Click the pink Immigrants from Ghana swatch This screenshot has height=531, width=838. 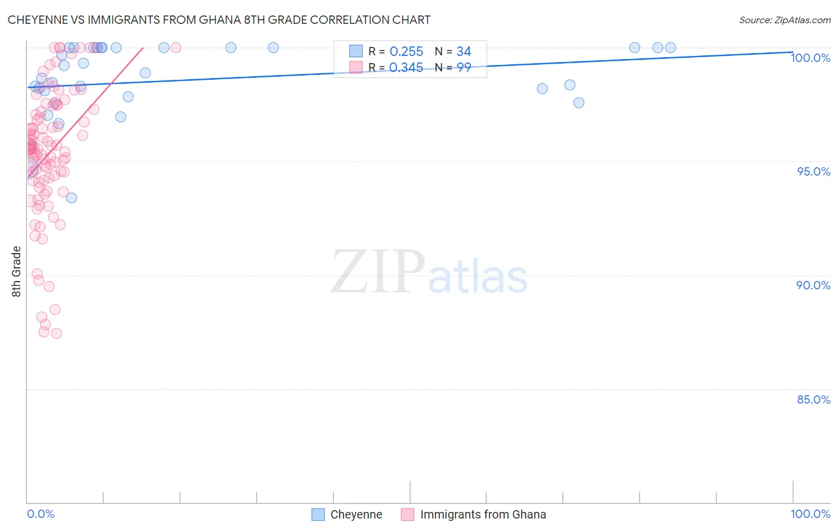[408, 514]
